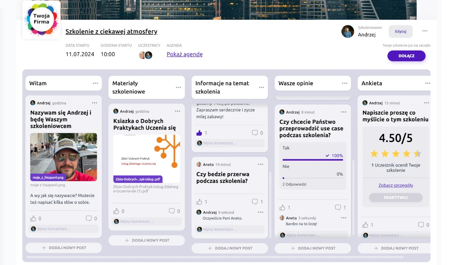Like the 'Napiszcie proszę' survey post
456x265 pixels.
coord(365,225)
